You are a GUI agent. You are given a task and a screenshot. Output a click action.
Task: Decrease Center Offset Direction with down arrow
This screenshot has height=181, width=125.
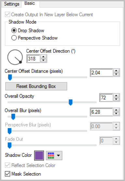[x=43, y=60]
